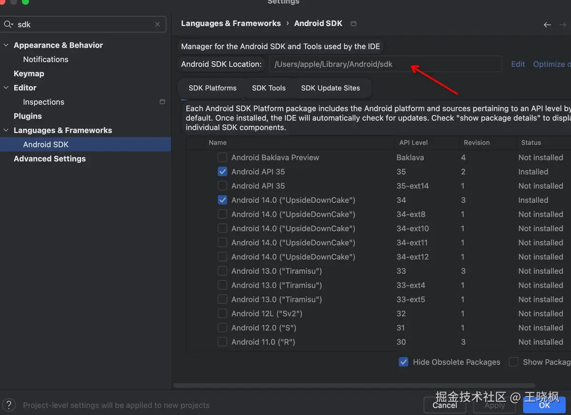Click the icon beside Android SDK breadcrumb
Viewport: 571px width, 415px height.
click(353, 23)
